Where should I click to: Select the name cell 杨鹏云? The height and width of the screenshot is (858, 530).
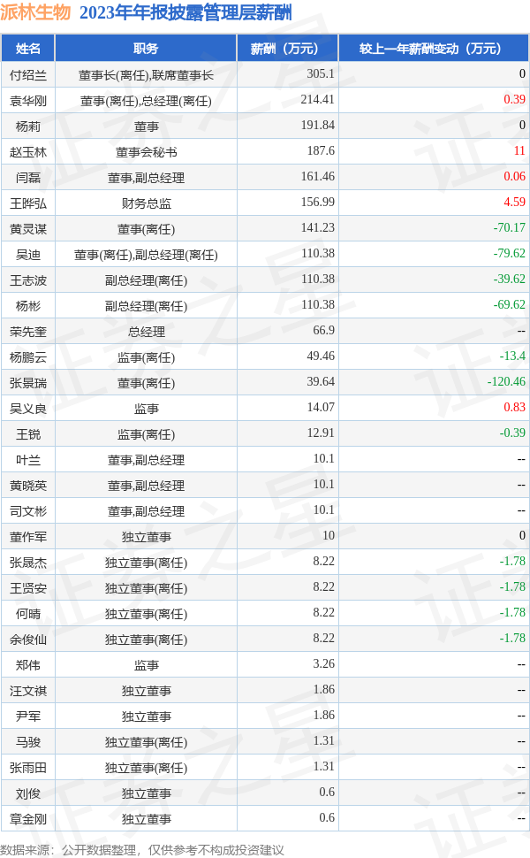(28, 358)
